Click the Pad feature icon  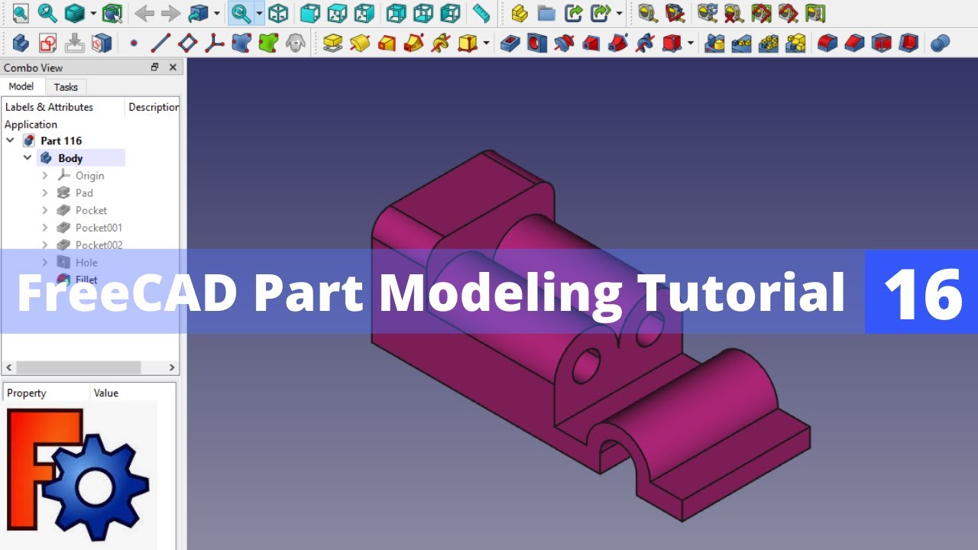[x=332, y=43]
